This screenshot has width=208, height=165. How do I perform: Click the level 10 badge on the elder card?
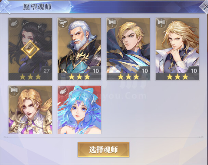point(95,70)
